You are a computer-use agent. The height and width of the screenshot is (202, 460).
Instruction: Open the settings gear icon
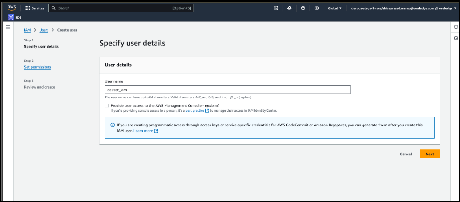pyautogui.click(x=316, y=8)
